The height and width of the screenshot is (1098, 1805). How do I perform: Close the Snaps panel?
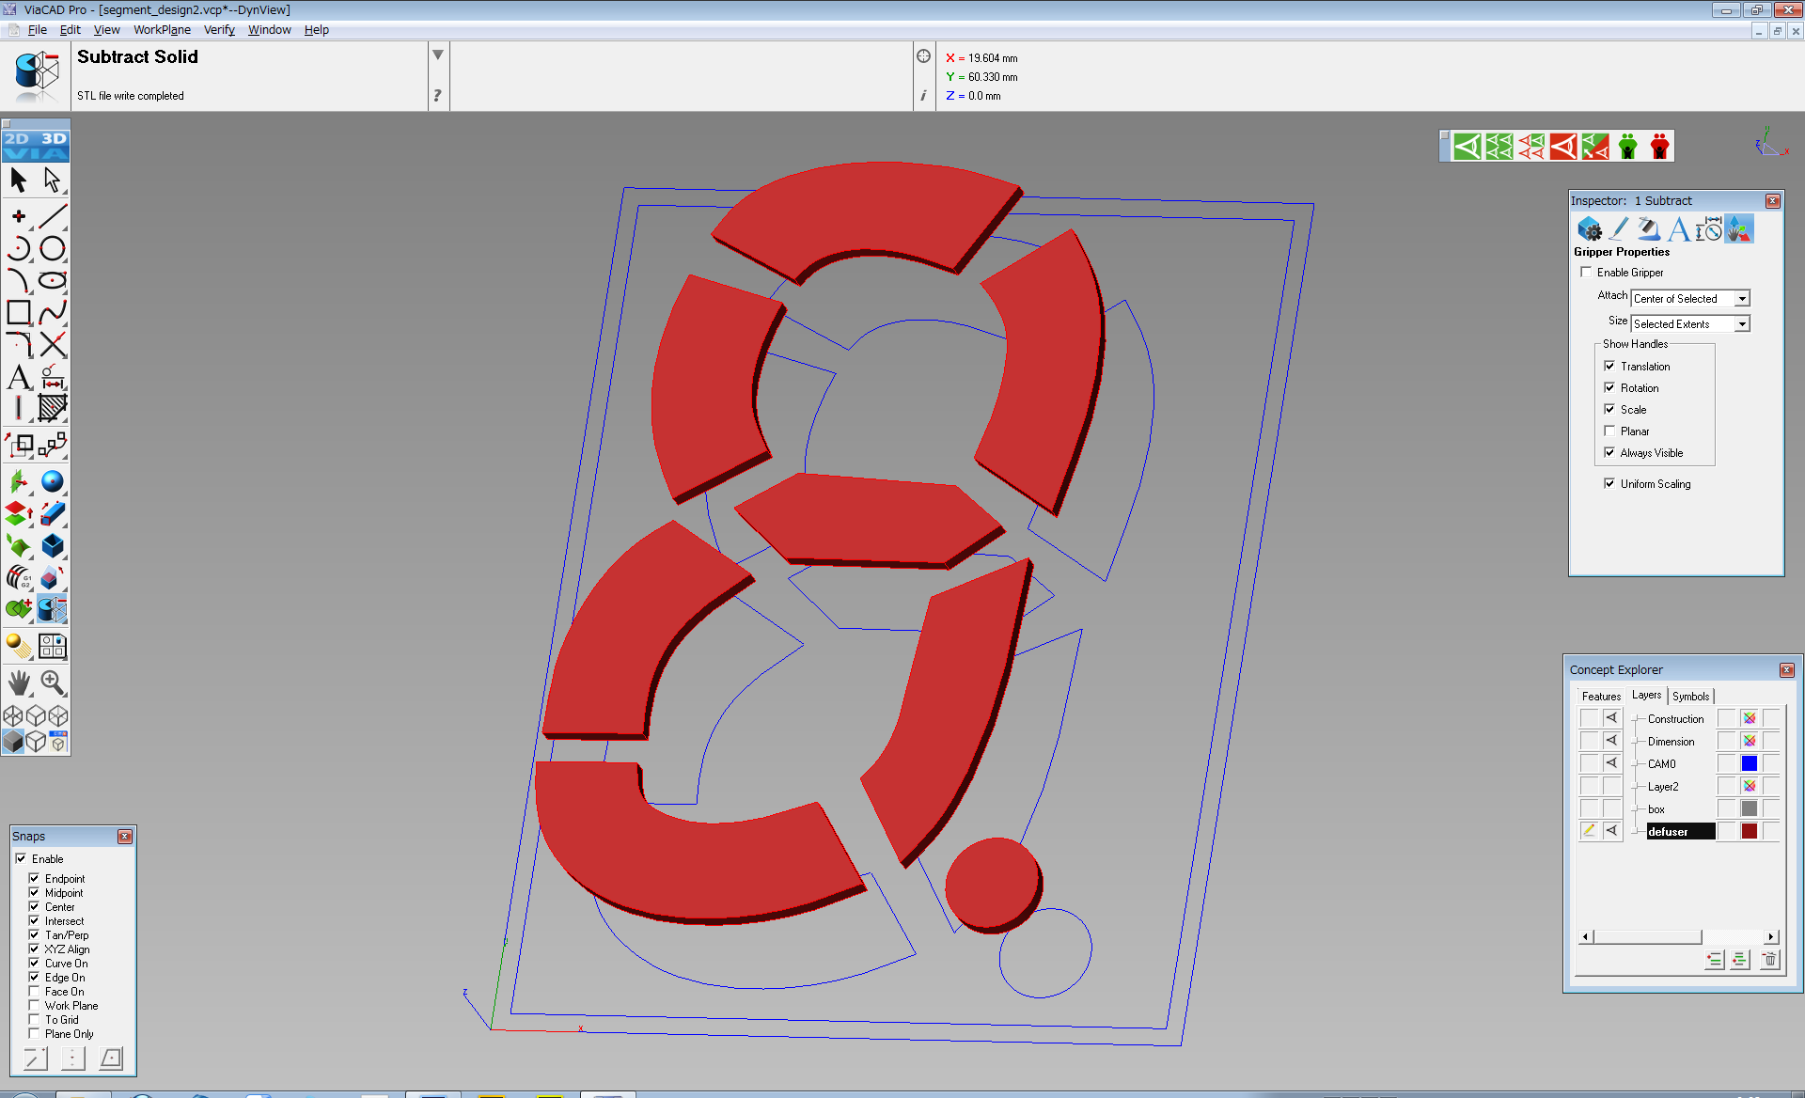click(125, 837)
